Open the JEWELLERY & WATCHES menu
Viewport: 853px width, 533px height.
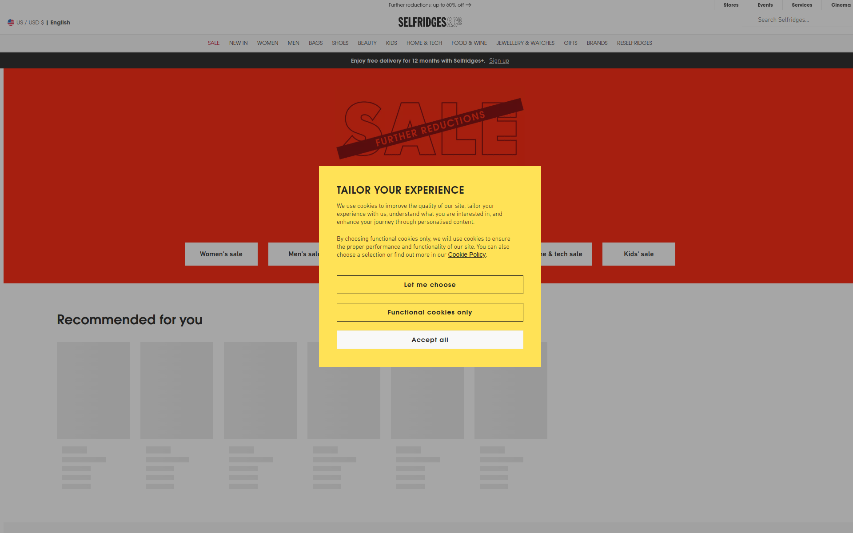click(x=525, y=43)
